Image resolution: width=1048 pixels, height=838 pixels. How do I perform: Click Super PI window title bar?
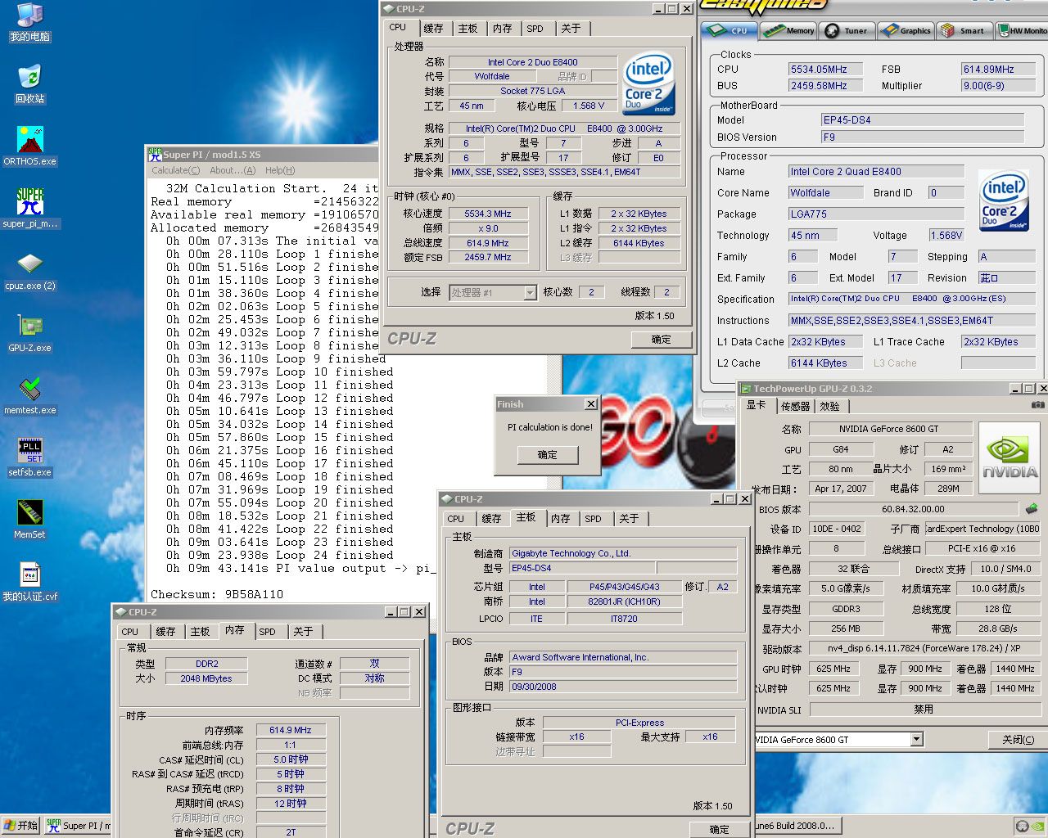tap(262, 154)
